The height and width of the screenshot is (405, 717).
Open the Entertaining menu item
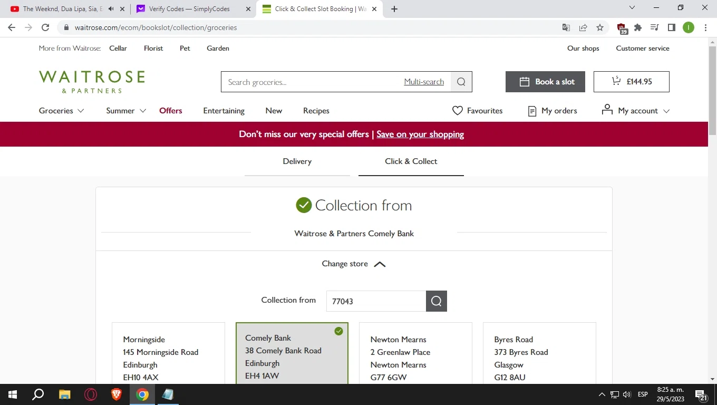(x=224, y=111)
